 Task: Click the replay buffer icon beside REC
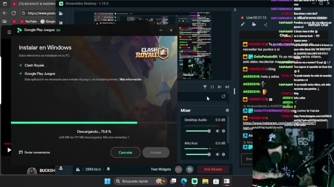pyautogui.click(x=190, y=169)
